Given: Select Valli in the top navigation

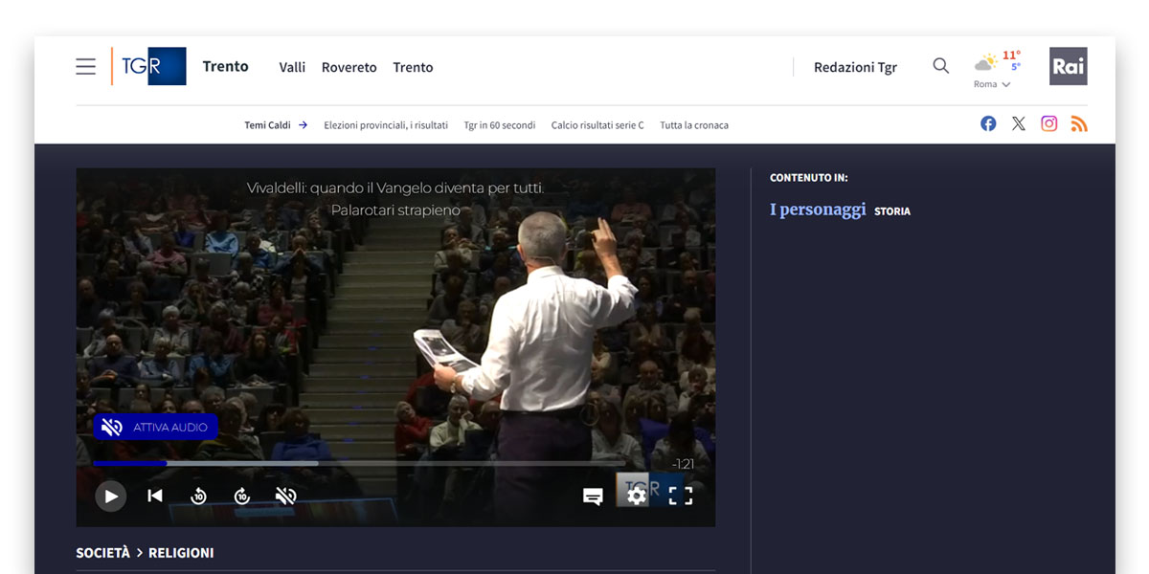Looking at the screenshot, I should [x=292, y=67].
